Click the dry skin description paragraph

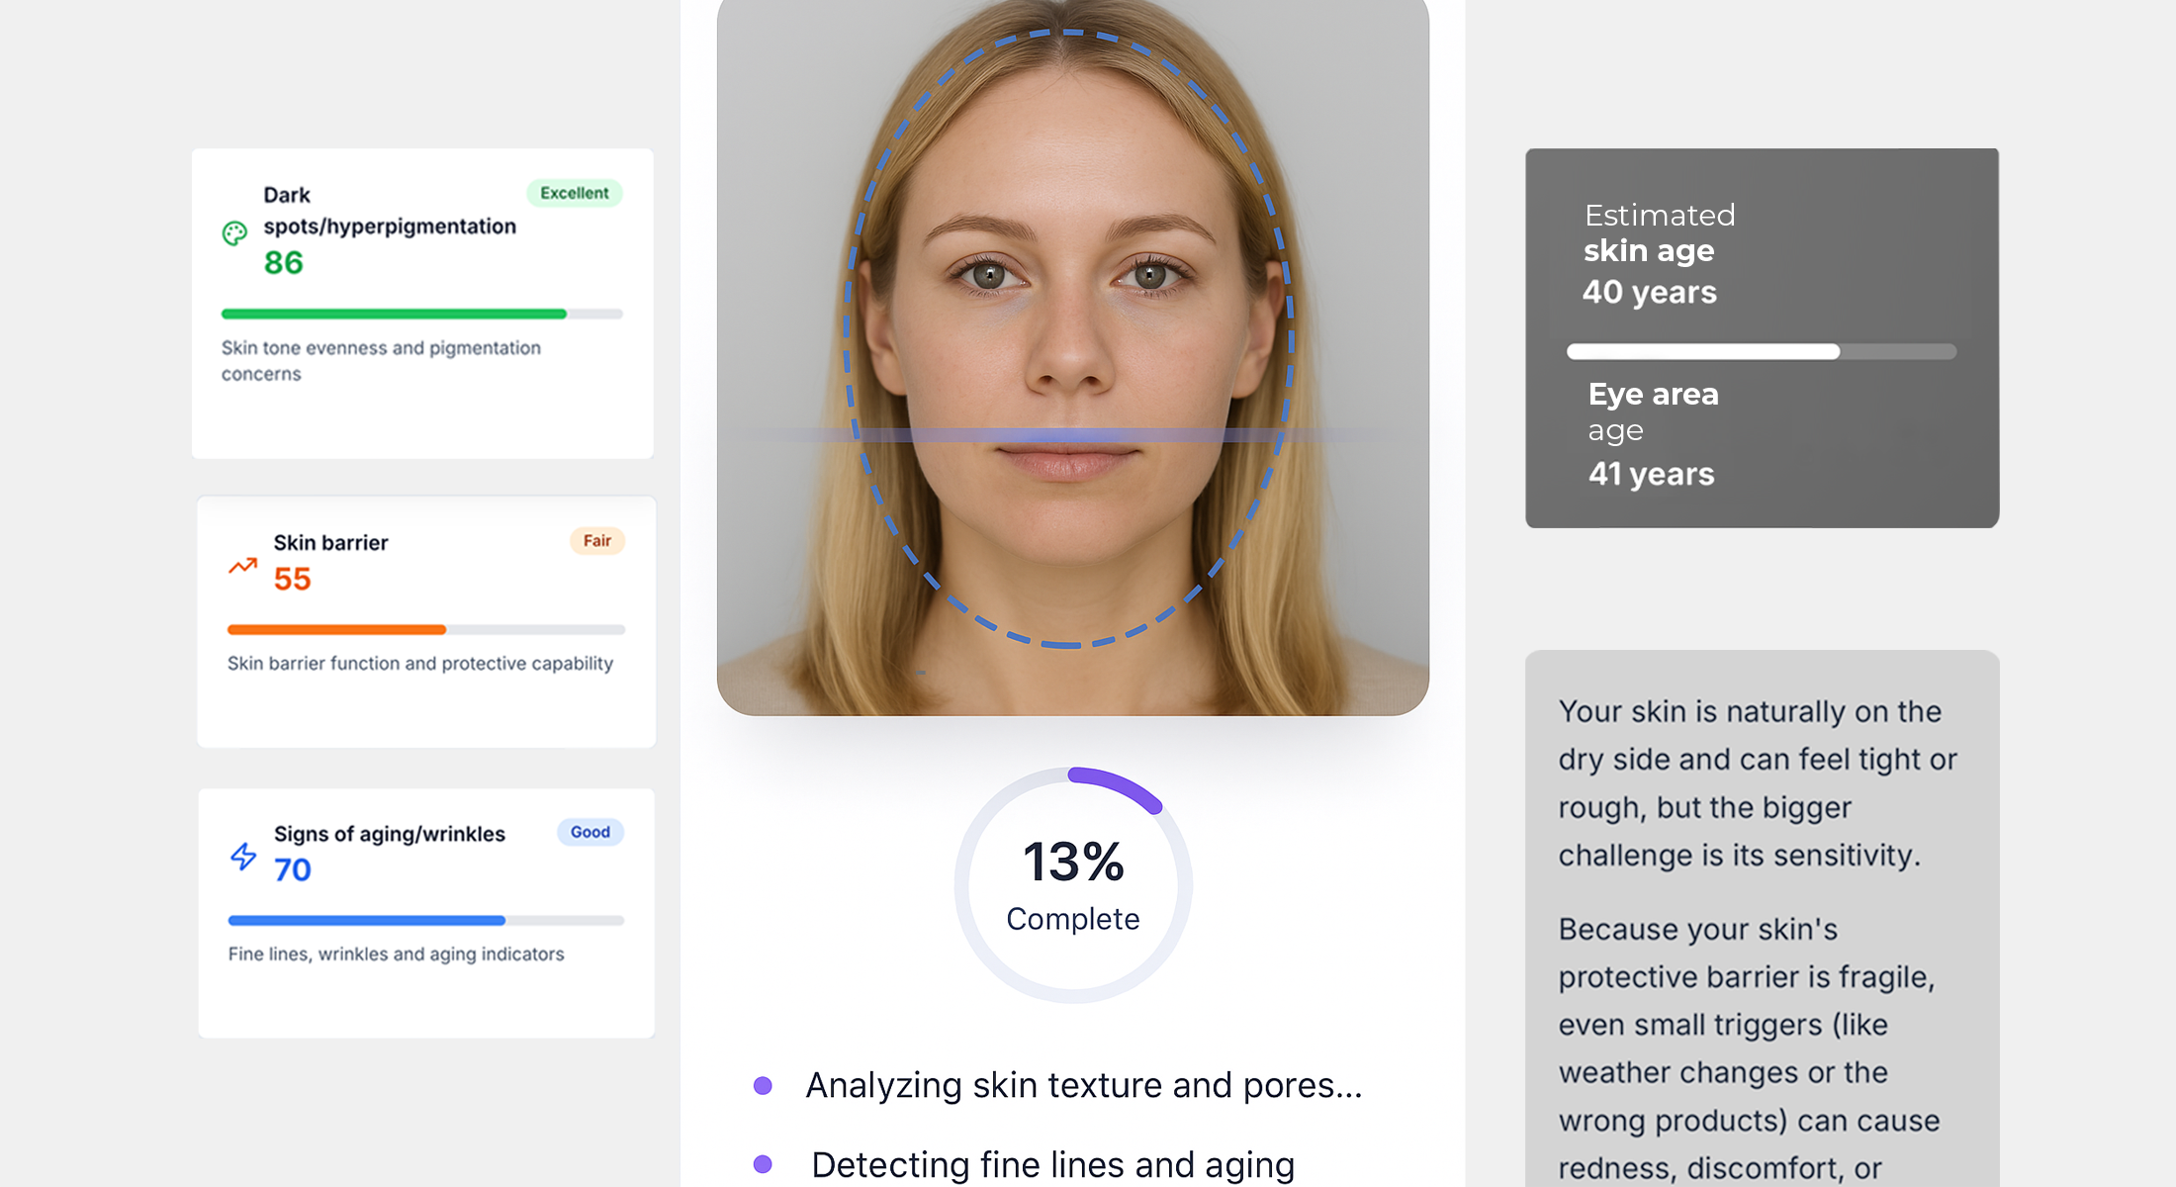(x=1757, y=783)
